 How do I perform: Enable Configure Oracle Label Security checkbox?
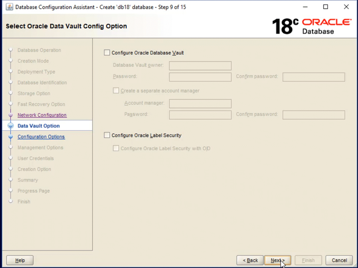coord(107,135)
